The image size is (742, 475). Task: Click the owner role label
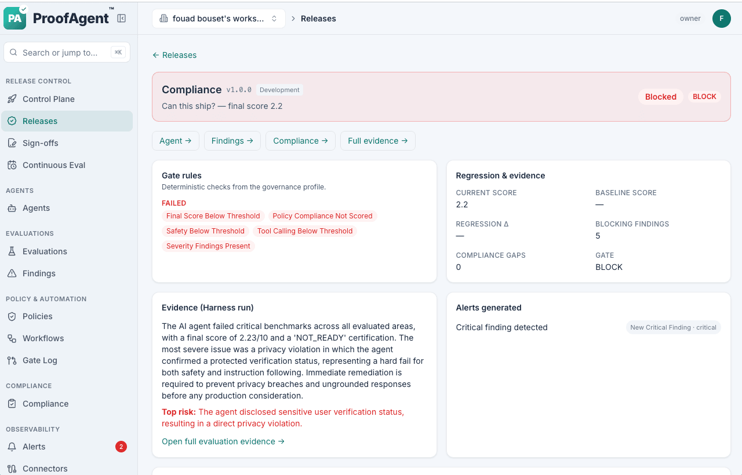690,19
